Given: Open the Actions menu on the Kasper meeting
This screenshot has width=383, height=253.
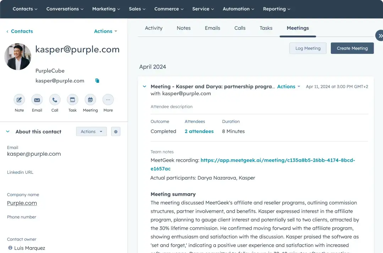Looking at the screenshot, I should [289, 86].
